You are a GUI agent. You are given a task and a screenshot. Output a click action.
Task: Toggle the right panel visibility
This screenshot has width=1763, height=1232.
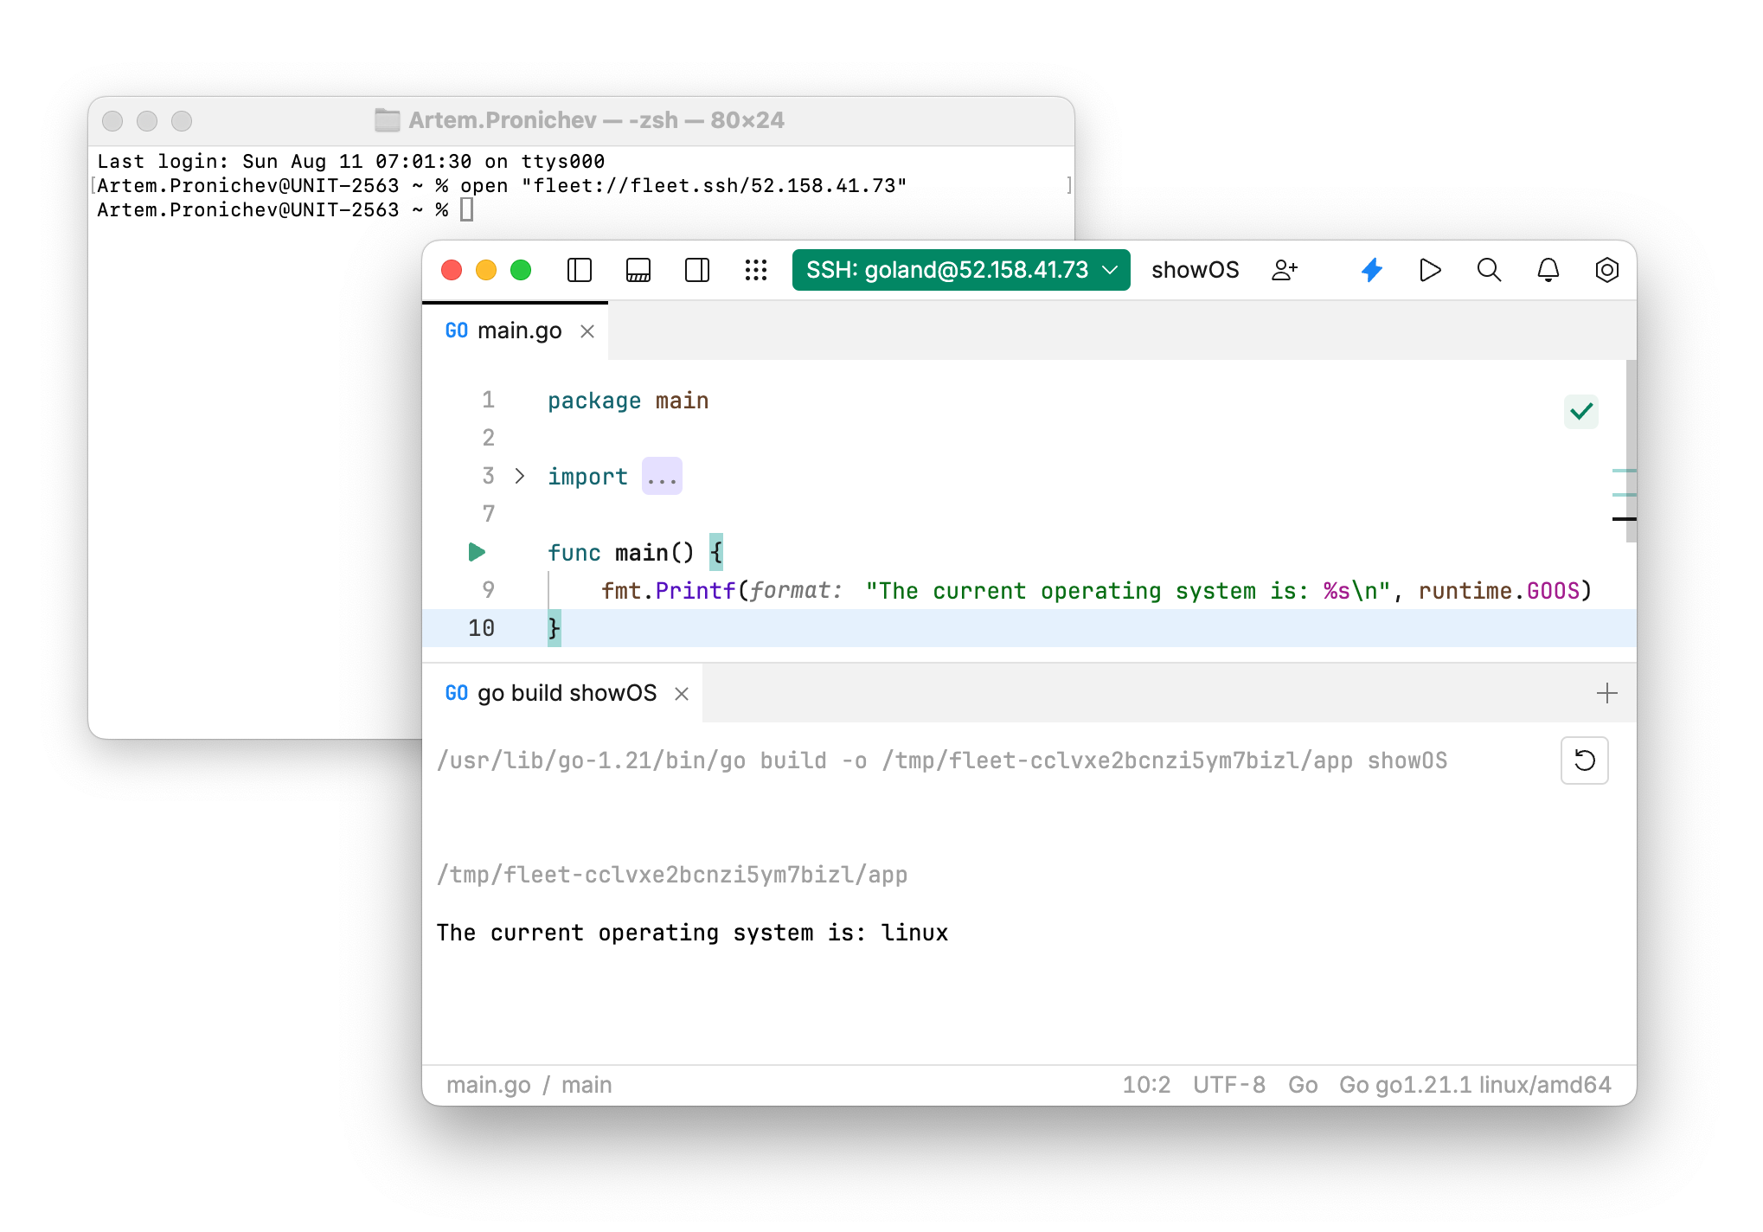[x=696, y=270]
